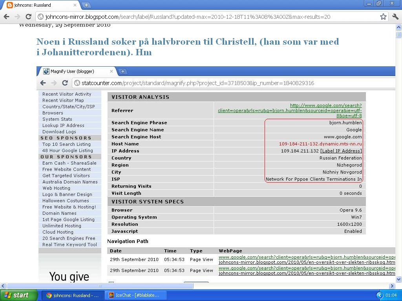Open Recent Visitor Map in the sidebar
Image resolution: width=402 pixels, height=301 pixels.
coord(63,100)
